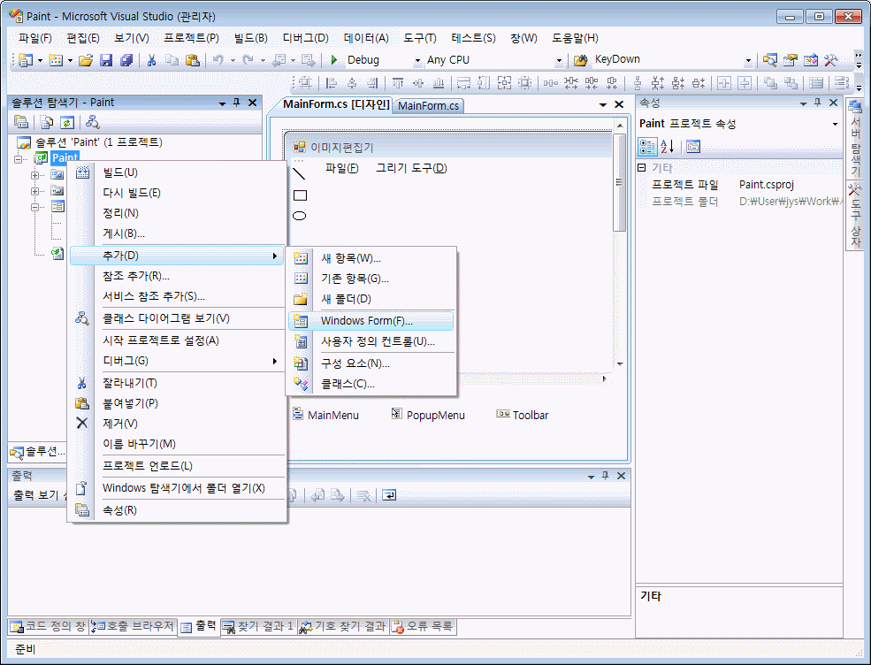The height and width of the screenshot is (665, 871).
Task: Select the PopupMenu component in the tray
Action: pyautogui.click(x=428, y=415)
